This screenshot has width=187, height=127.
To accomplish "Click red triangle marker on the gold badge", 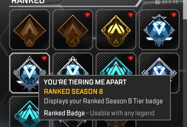I will point(131,15).
